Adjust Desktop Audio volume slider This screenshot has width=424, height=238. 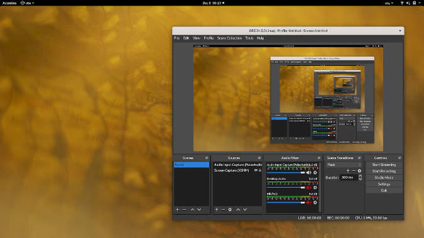pos(286,188)
